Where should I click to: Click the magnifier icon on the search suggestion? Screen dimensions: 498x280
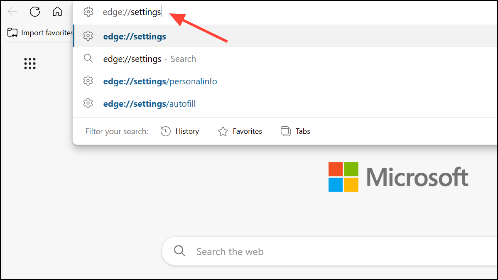tap(88, 59)
